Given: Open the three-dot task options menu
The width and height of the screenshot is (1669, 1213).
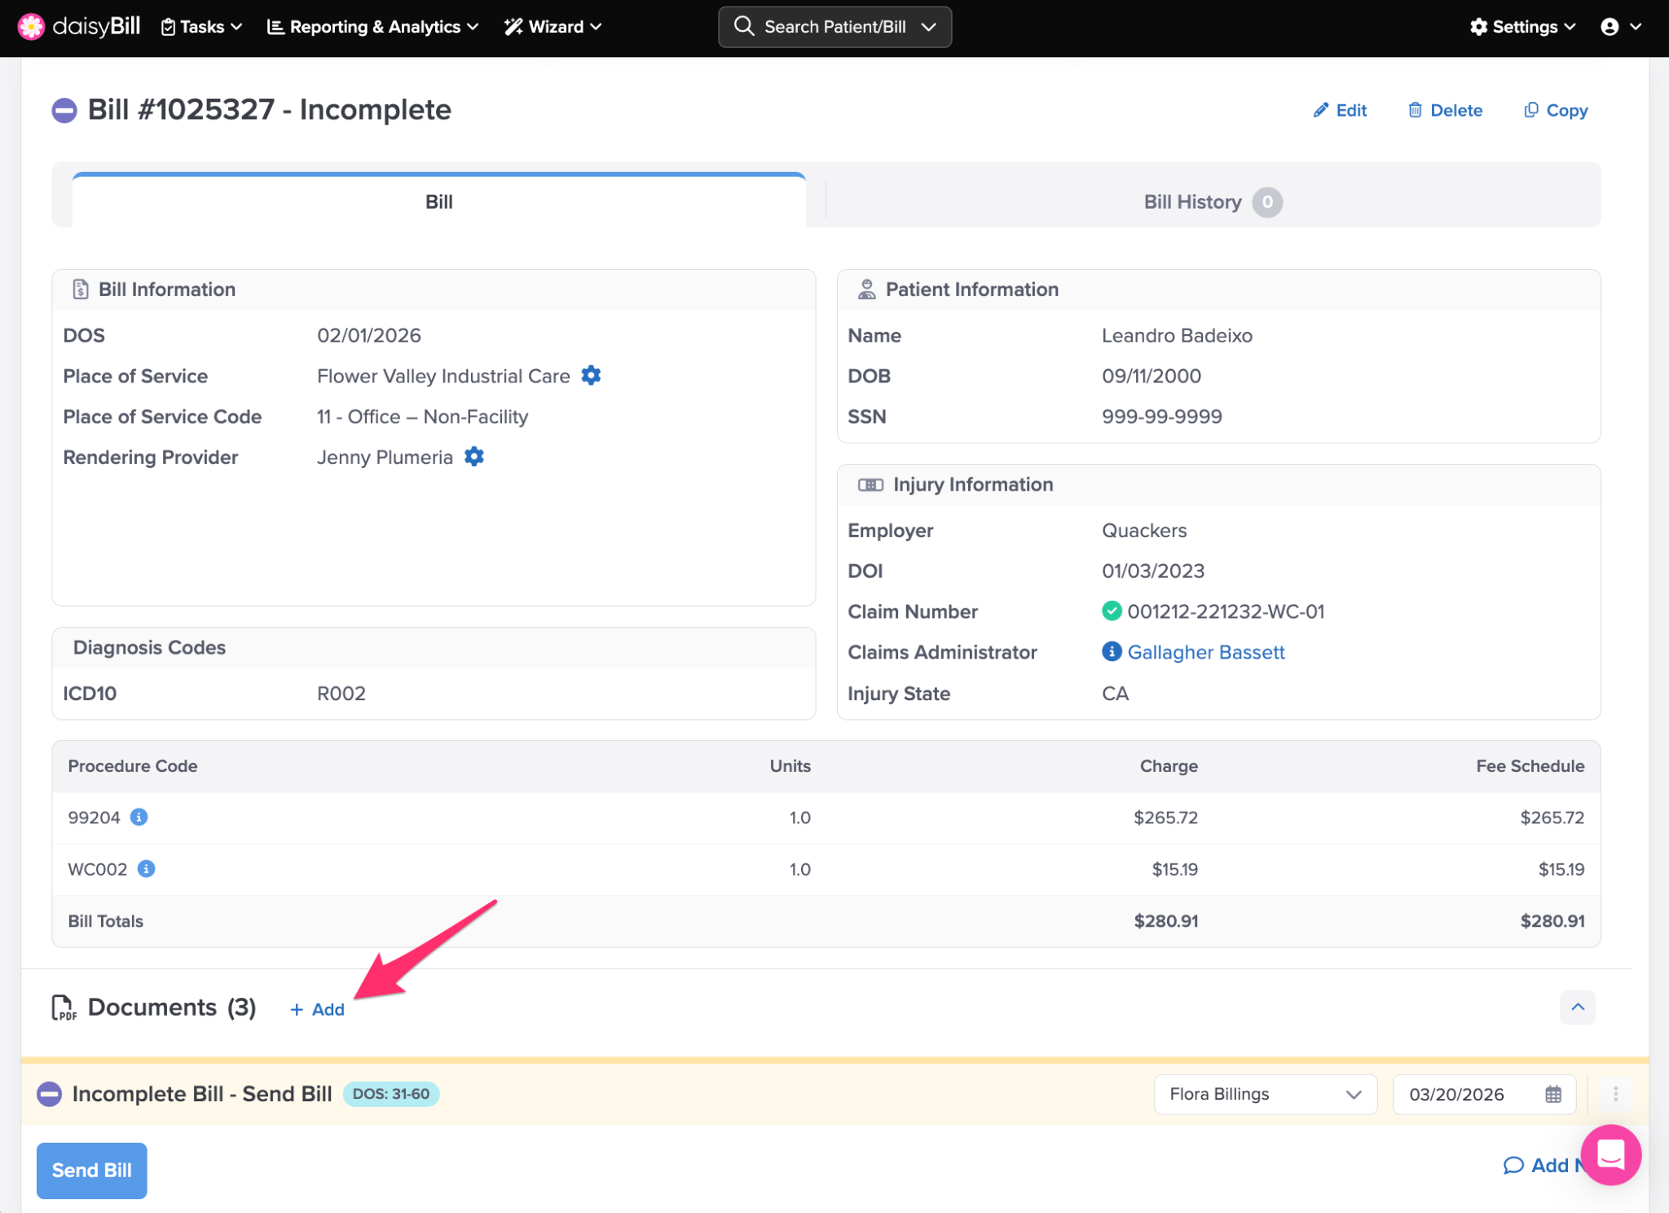Looking at the screenshot, I should pyautogui.click(x=1615, y=1094).
